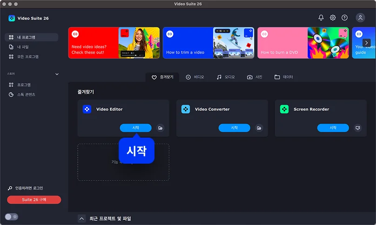
Task: Open the Need video ideas banner
Action: point(114,43)
